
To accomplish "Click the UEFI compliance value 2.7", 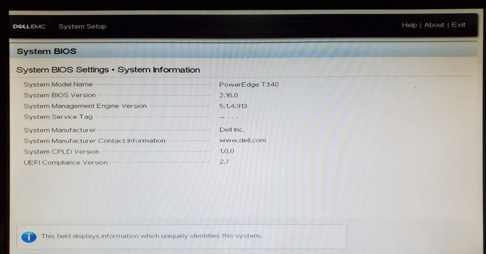I will coord(224,161).
